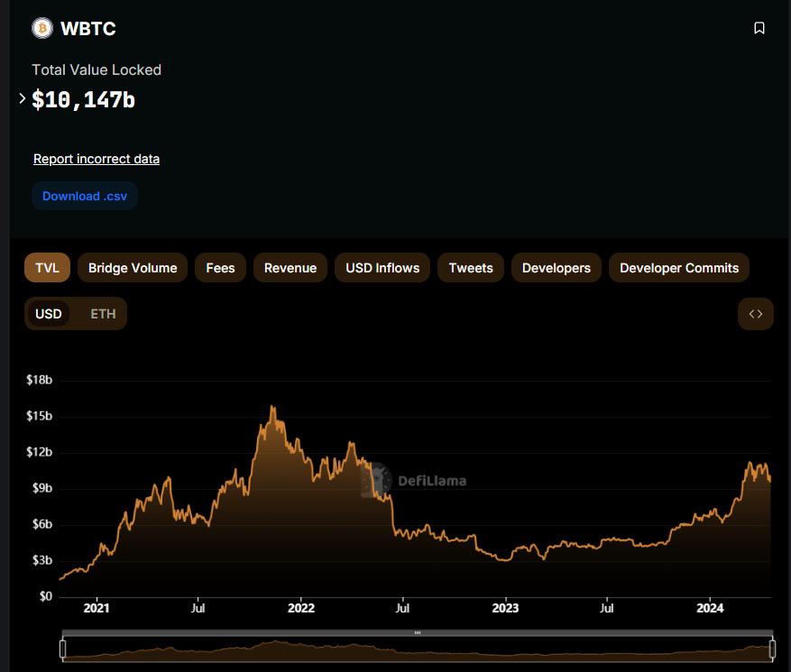Select the TVL chart tab
791x672 pixels.
48,267
